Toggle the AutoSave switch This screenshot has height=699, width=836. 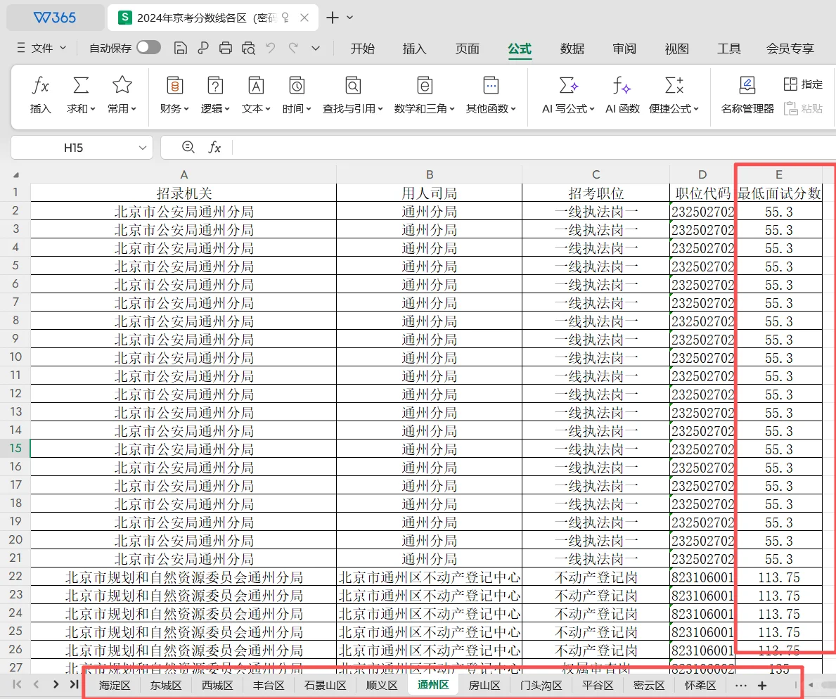tap(149, 47)
